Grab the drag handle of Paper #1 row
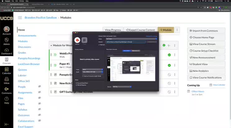 pyautogui.click(x=51, y=65)
